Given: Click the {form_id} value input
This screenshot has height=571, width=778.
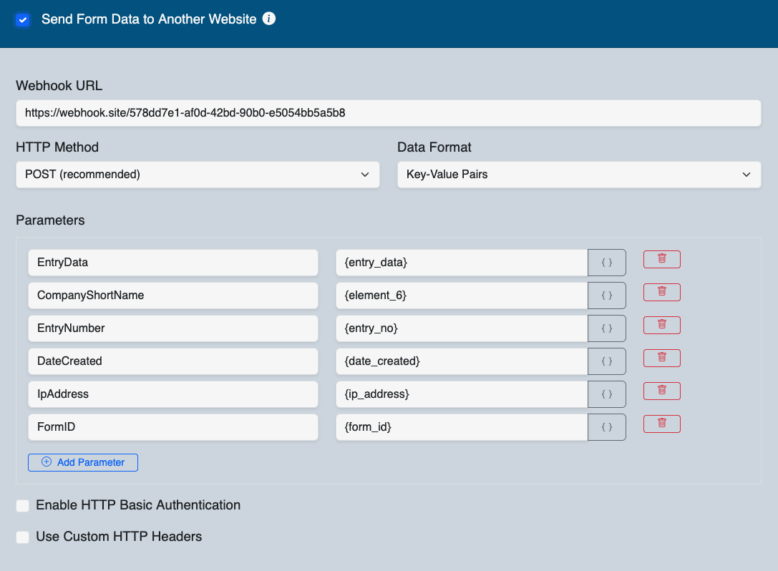Looking at the screenshot, I should pos(462,427).
